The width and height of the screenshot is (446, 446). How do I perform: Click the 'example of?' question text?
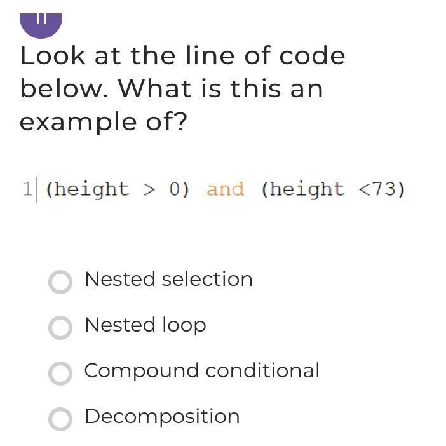tap(104, 121)
